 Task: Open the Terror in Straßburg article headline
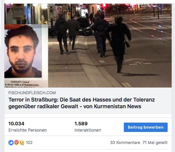(82, 103)
